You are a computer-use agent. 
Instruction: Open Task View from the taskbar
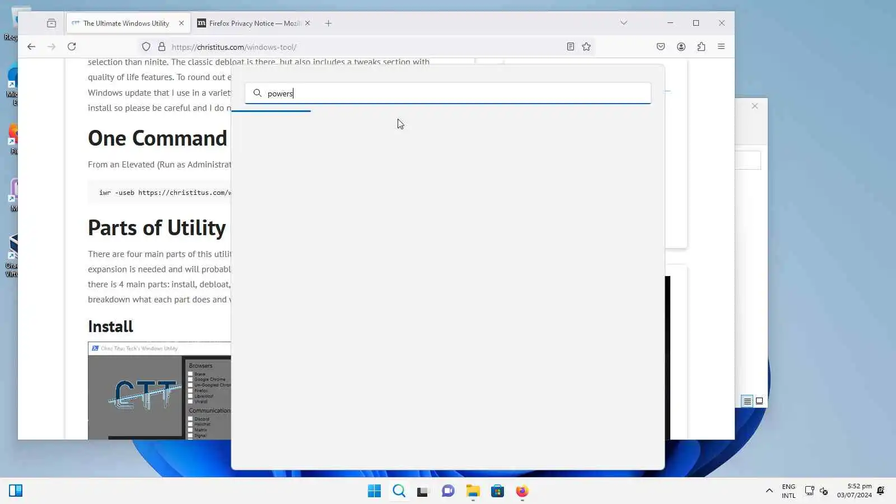(x=423, y=491)
